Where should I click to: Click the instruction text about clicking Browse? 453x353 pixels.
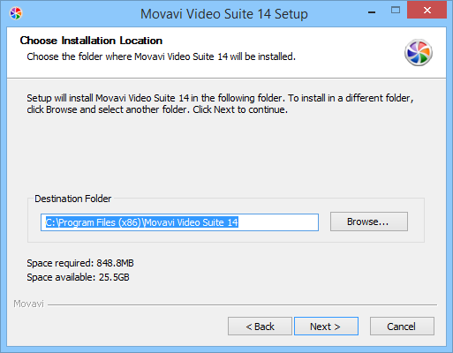tap(220, 104)
